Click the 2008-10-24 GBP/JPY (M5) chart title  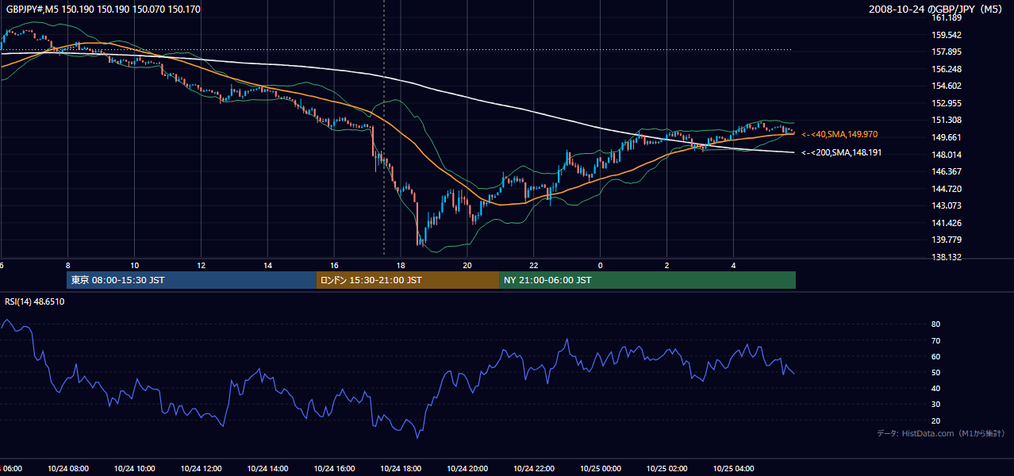click(x=937, y=9)
